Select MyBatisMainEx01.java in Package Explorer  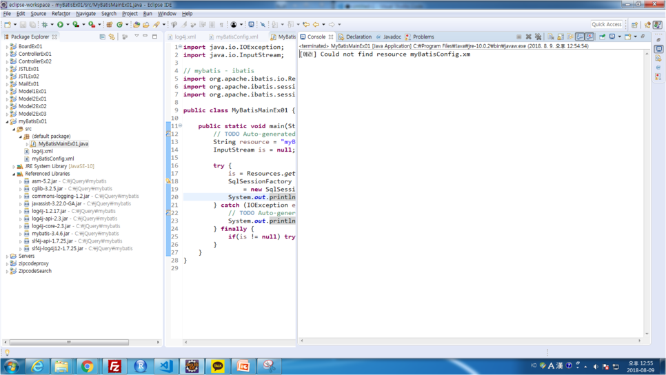pyautogui.click(x=63, y=144)
